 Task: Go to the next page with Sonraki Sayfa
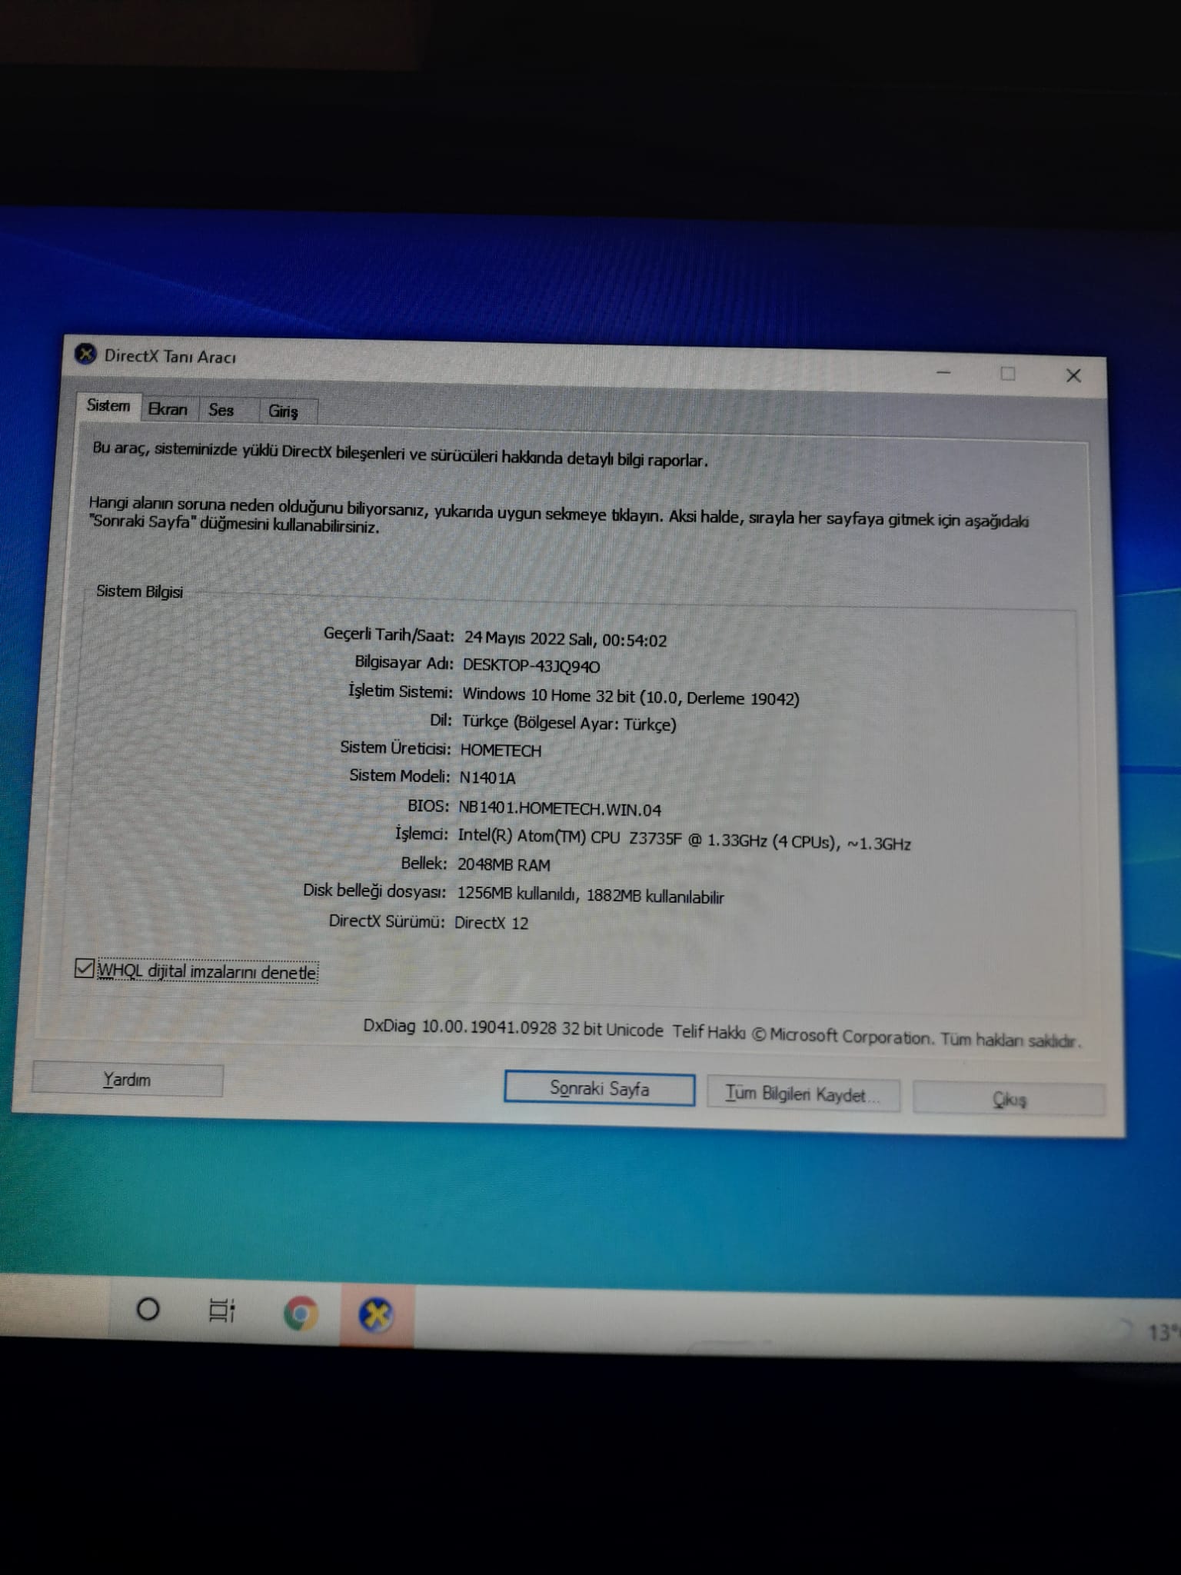[x=600, y=1088]
